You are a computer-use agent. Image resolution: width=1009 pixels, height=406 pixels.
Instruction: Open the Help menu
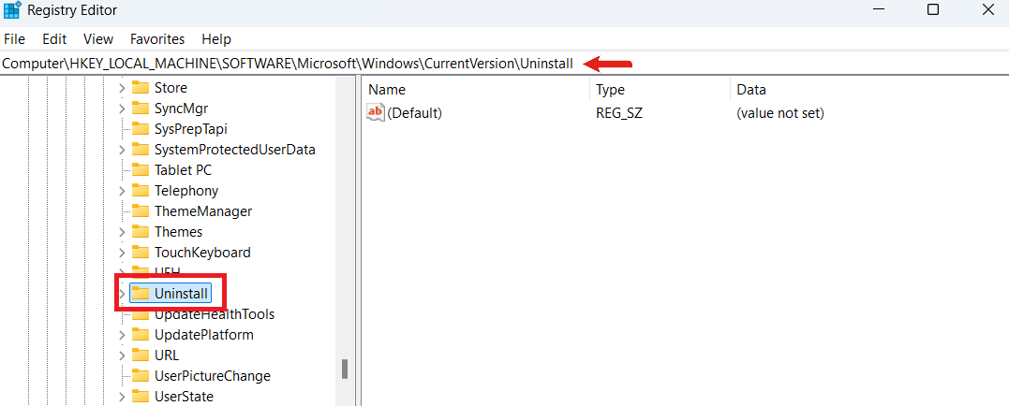[216, 39]
